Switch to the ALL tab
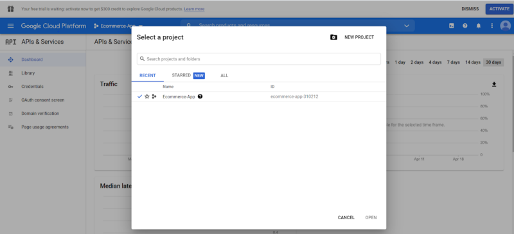This screenshot has width=514, height=234. click(x=224, y=75)
